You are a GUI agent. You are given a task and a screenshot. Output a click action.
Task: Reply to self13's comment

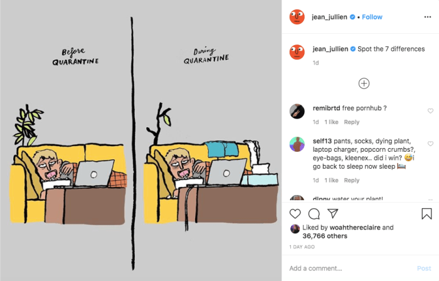pos(352,180)
